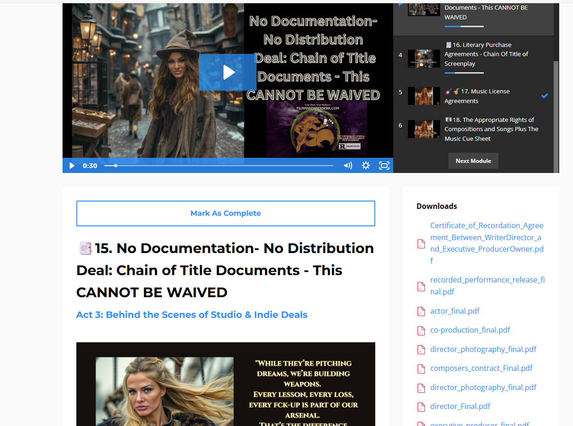This screenshot has height=426, width=573.
Task: Download Certificate_of_Recordation_Agreement PDF file
Action: pyautogui.click(x=487, y=243)
